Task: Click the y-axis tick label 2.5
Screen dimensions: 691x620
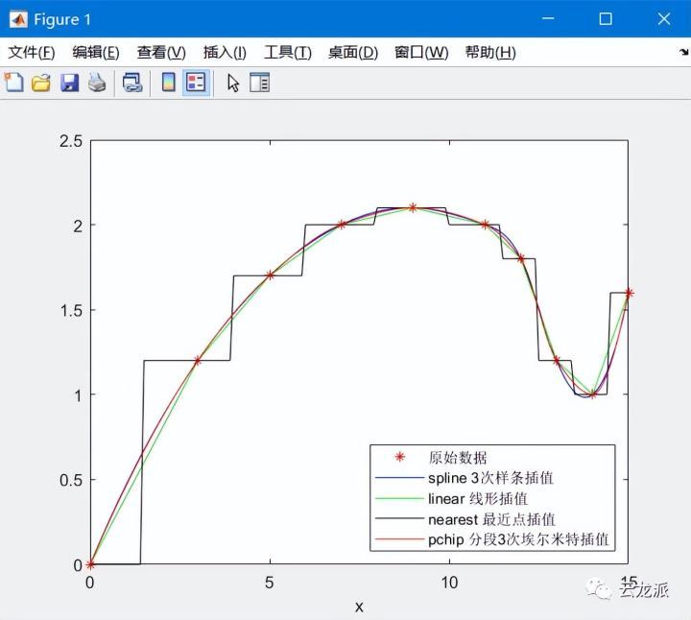Action: [71, 141]
